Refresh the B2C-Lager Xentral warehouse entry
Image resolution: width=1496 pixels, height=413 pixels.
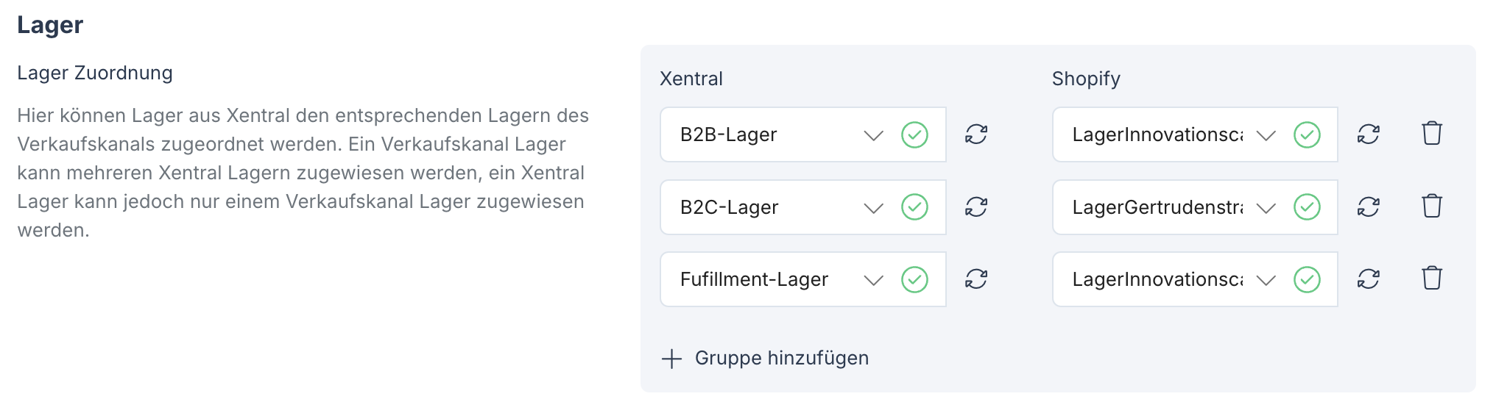pos(976,207)
